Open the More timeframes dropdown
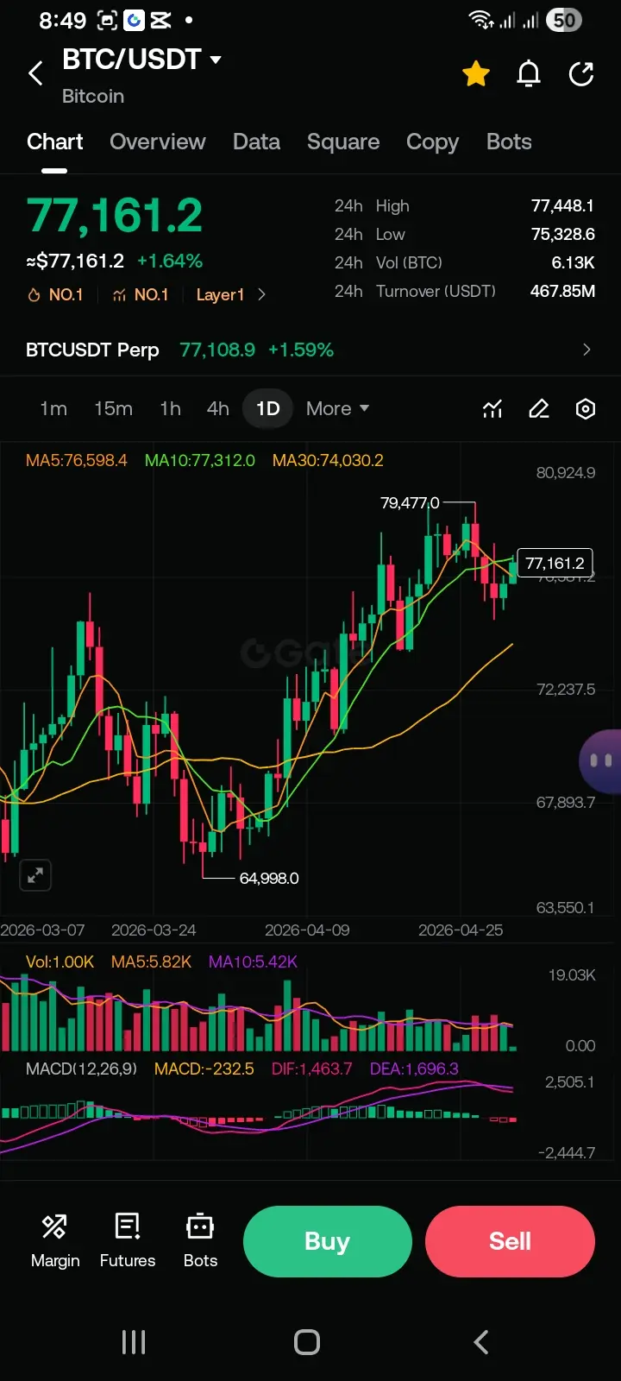 click(x=337, y=408)
